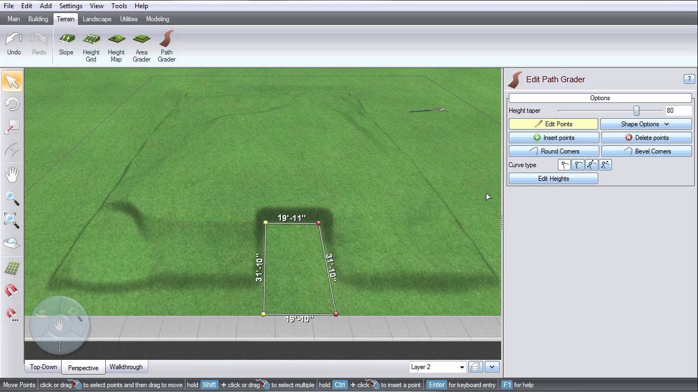The image size is (698, 392).
Task: Select the pan hand tool
Action: pyautogui.click(x=12, y=175)
